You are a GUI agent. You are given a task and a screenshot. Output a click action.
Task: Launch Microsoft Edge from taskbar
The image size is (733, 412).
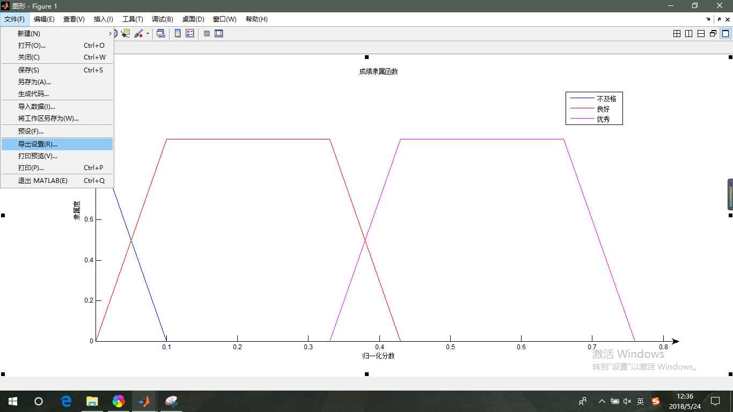coord(66,401)
